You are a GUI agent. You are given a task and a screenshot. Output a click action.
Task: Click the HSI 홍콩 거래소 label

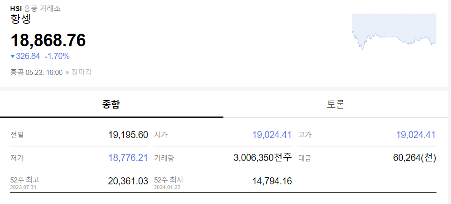tap(36, 8)
